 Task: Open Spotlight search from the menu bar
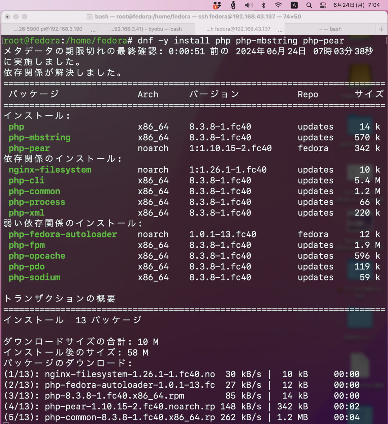309,5
